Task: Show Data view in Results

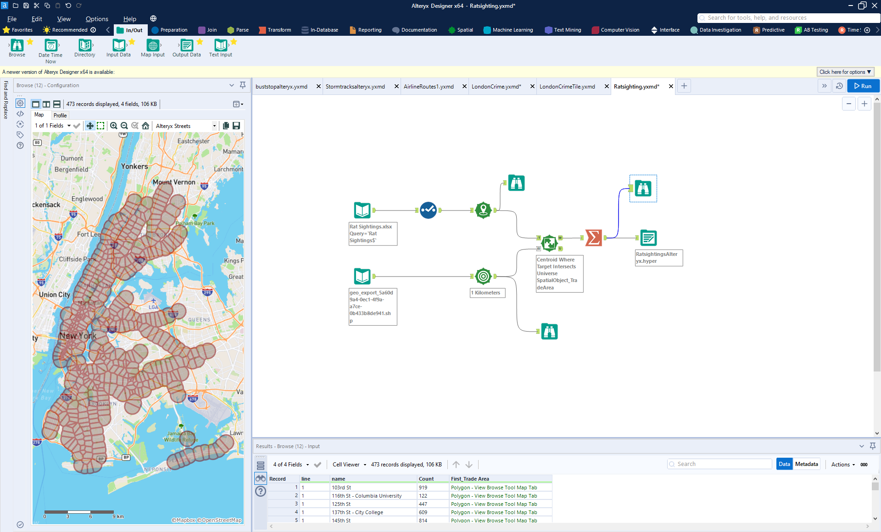Action: pyautogui.click(x=784, y=464)
